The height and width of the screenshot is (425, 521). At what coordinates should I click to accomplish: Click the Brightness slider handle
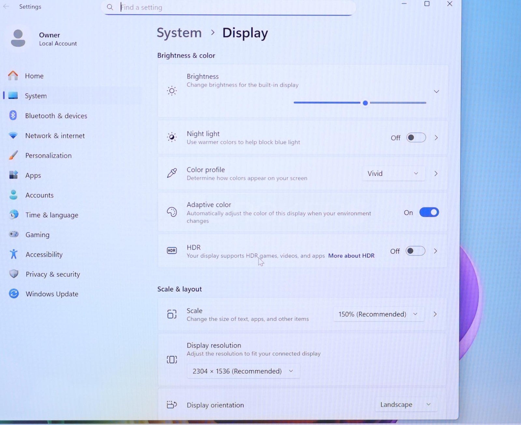(365, 103)
